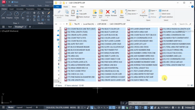195x110 pixels.
Task: Click the Up one level arrow
Action: pos(67,24)
